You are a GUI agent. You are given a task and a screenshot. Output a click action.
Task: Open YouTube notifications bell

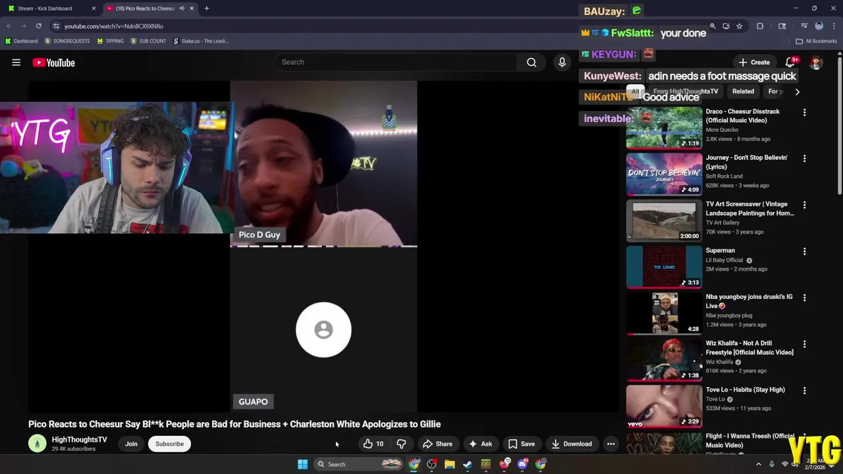pos(790,63)
